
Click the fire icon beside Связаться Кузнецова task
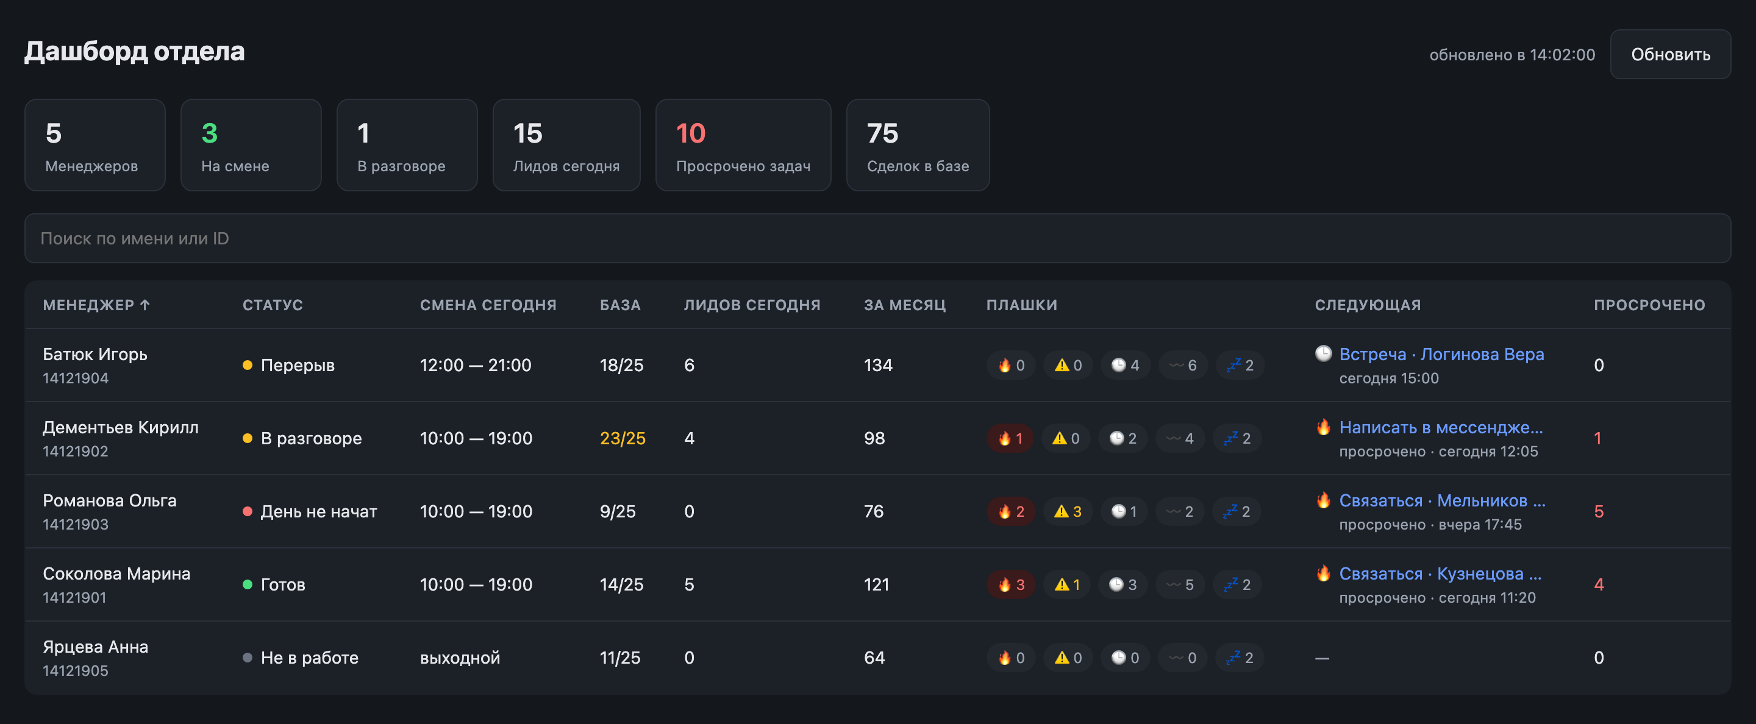click(1323, 573)
